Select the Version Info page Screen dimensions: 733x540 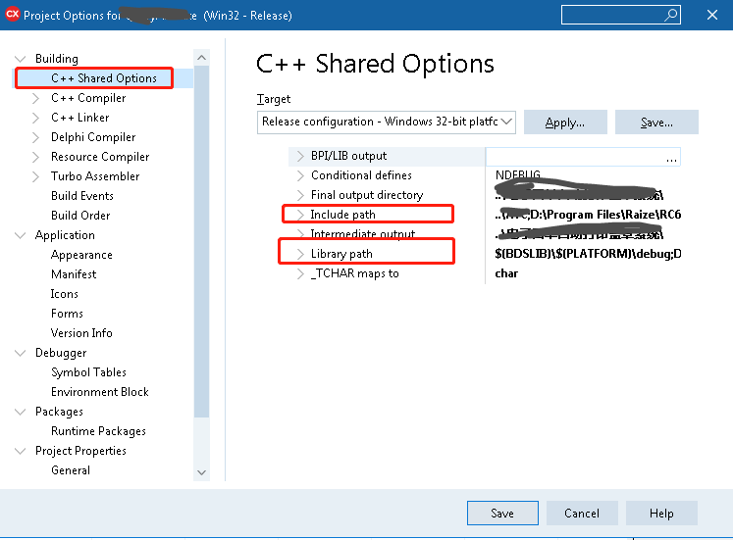(x=81, y=333)
